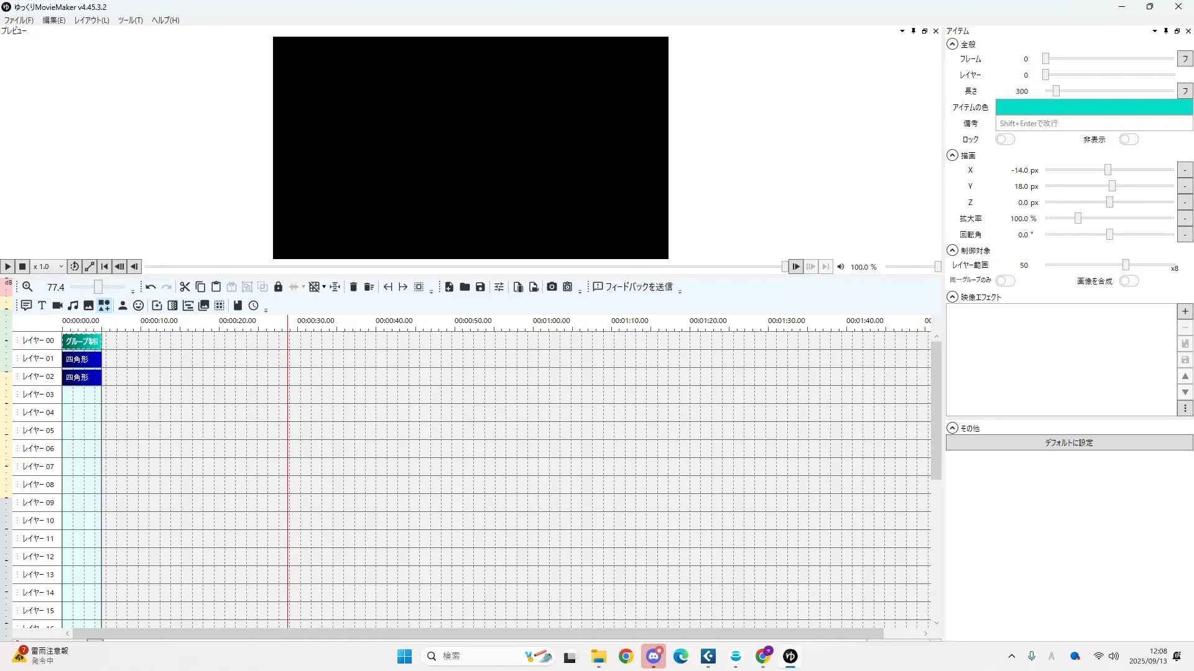Viewport: 1194px width, 671px height.
Task: Click the デフォルトに設定 button
Action: click(1068, 443)
